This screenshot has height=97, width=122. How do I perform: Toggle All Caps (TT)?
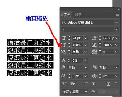click(65, 84)
